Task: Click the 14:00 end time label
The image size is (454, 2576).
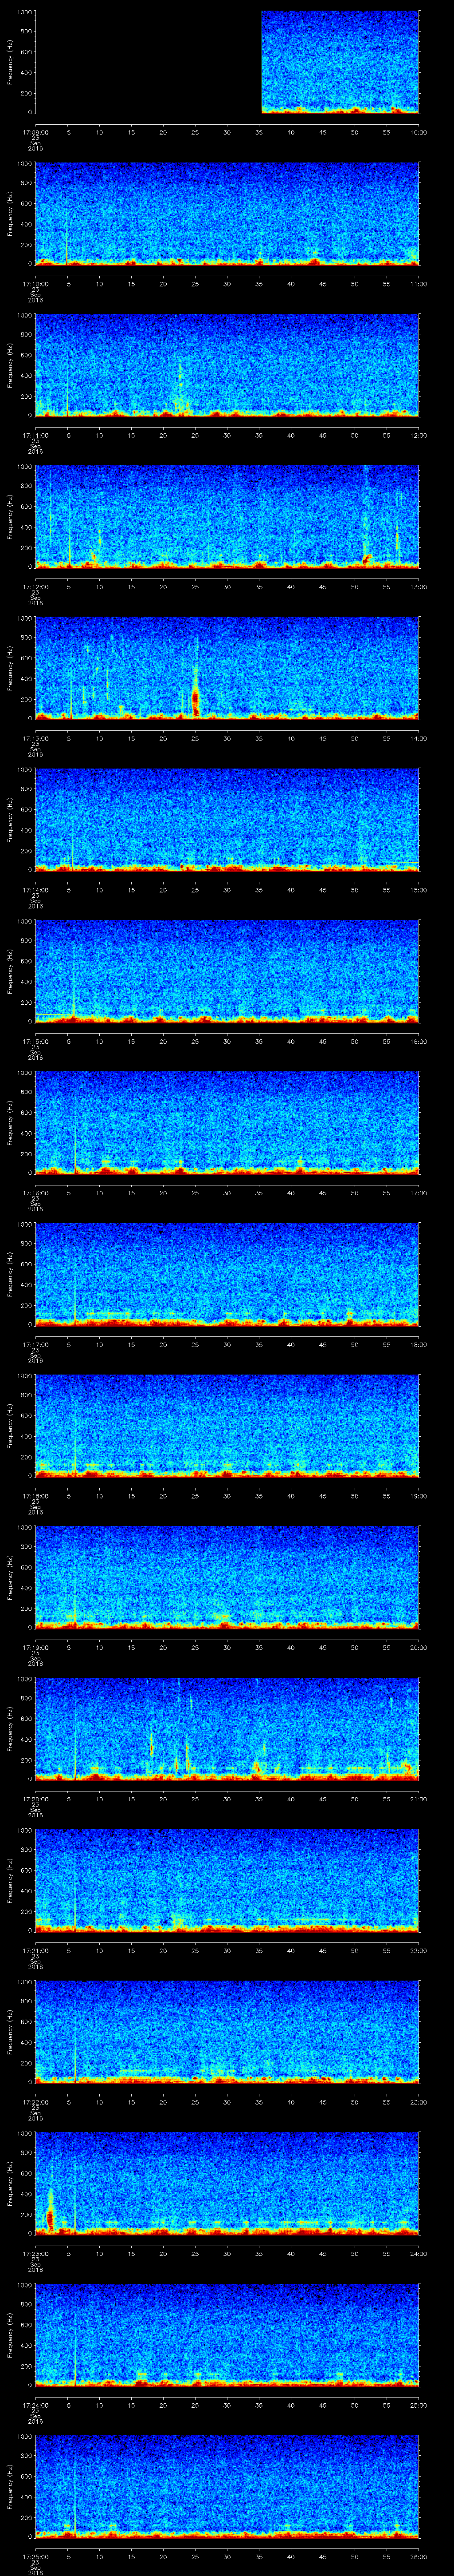Action: click(x=418, y=738)
